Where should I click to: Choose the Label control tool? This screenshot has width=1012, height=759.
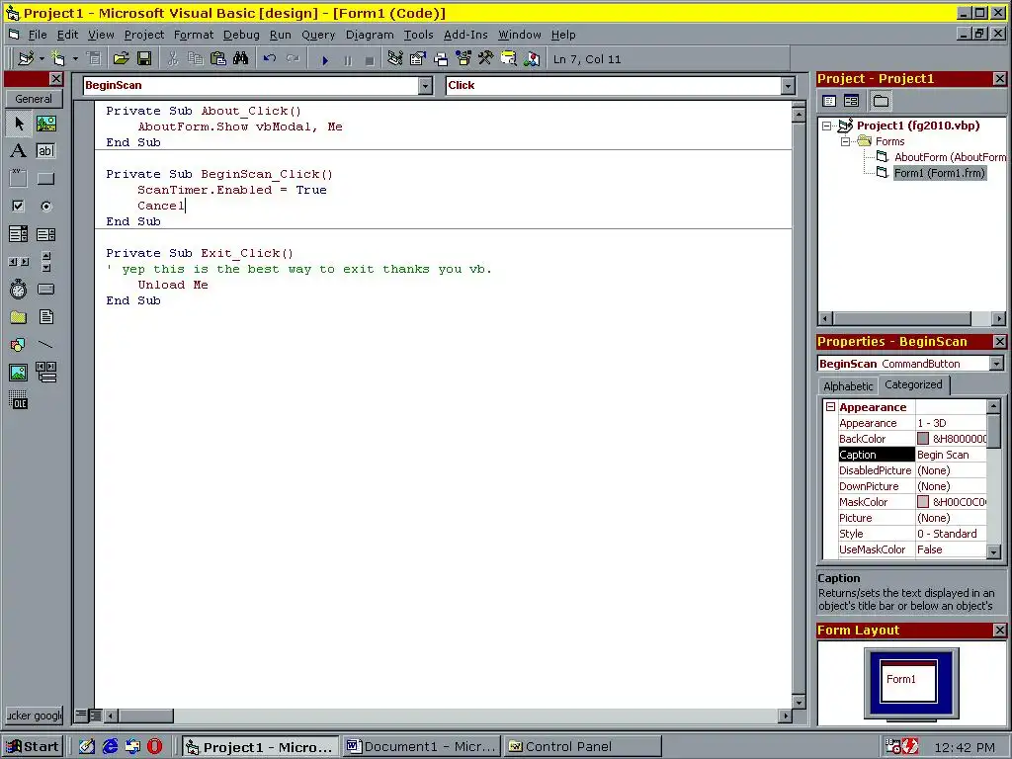[19, 151]
